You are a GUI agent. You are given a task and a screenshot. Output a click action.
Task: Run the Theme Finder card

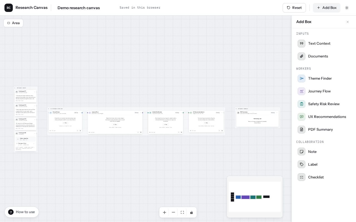click(65, 123)
